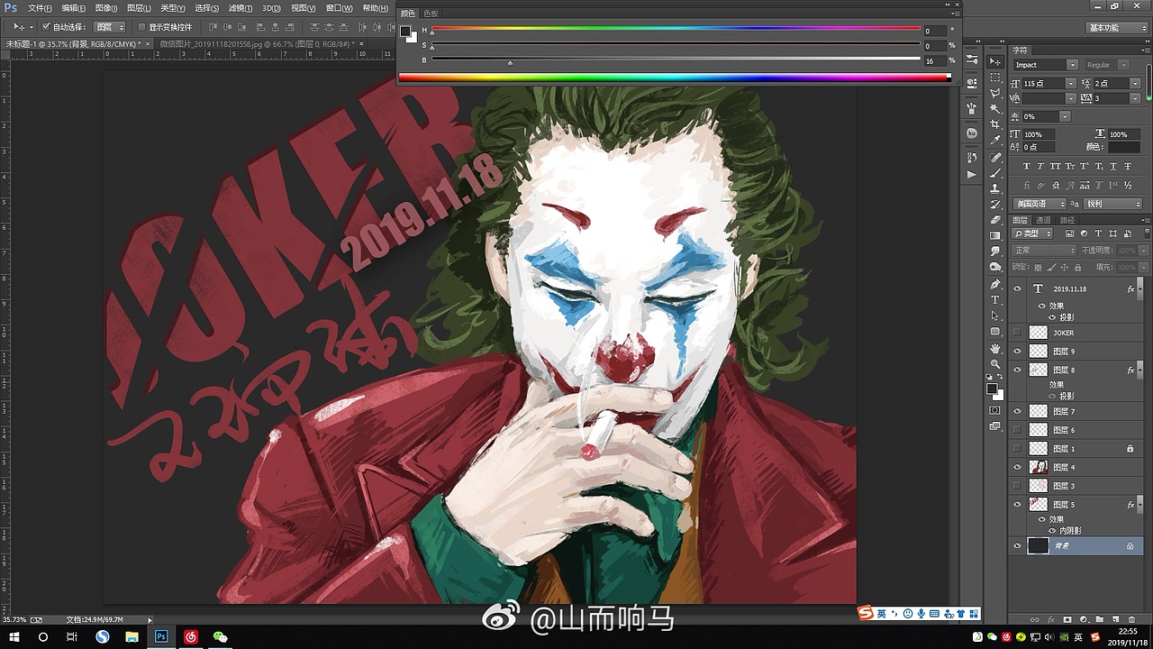
Task: Click the create new layer icon
Action: coord(1115,619)
